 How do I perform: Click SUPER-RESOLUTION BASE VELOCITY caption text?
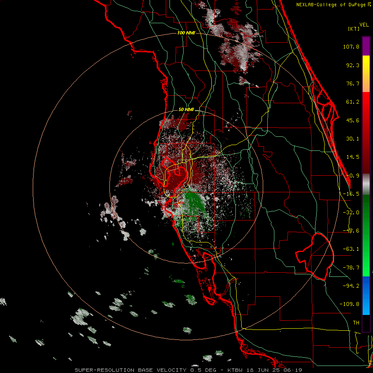131,370
